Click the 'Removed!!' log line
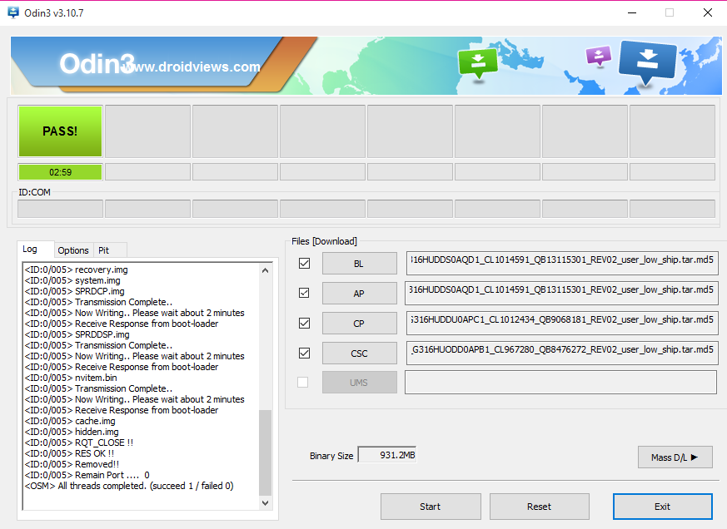This screenshot has height=529, width=727. pyautogui.click(x=72, y=464)
